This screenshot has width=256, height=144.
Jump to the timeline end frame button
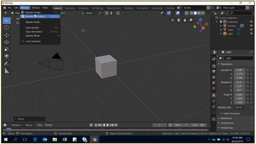[x=116, y=125]
